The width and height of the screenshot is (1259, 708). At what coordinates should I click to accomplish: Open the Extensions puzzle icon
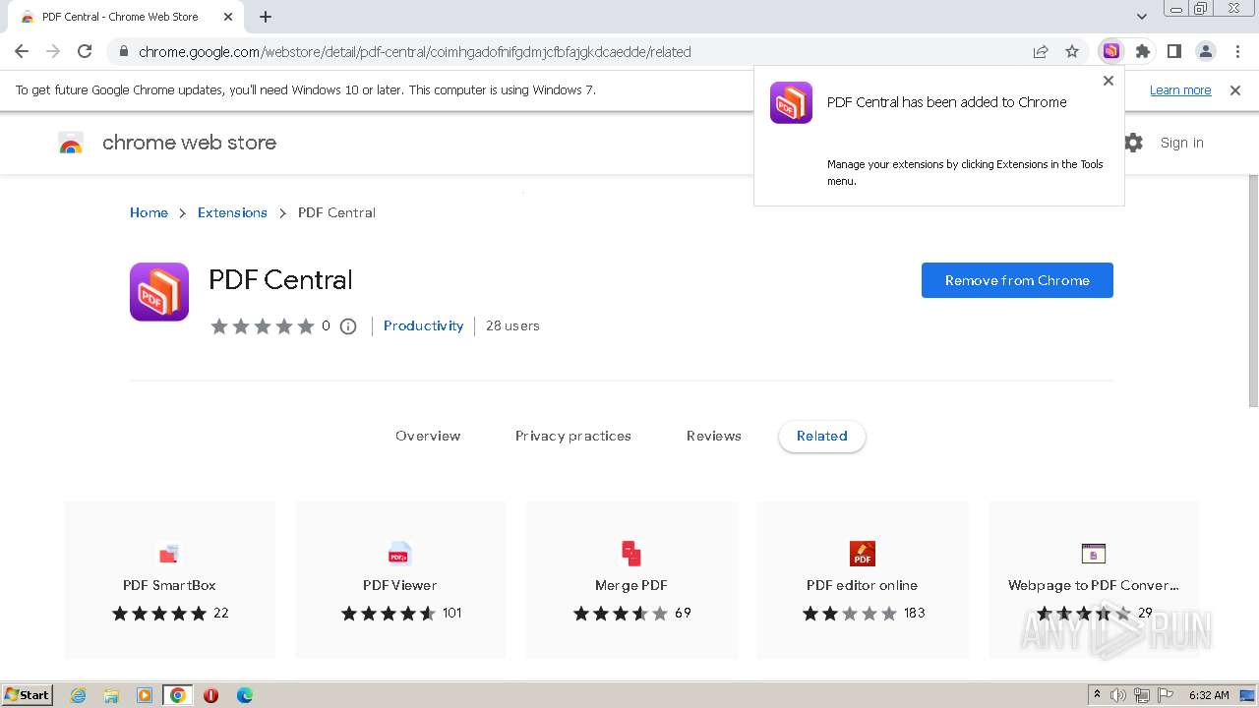pos(1142,51)
